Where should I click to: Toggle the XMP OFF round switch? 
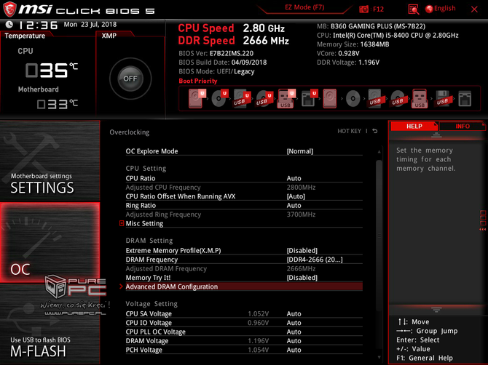[130, 79]
